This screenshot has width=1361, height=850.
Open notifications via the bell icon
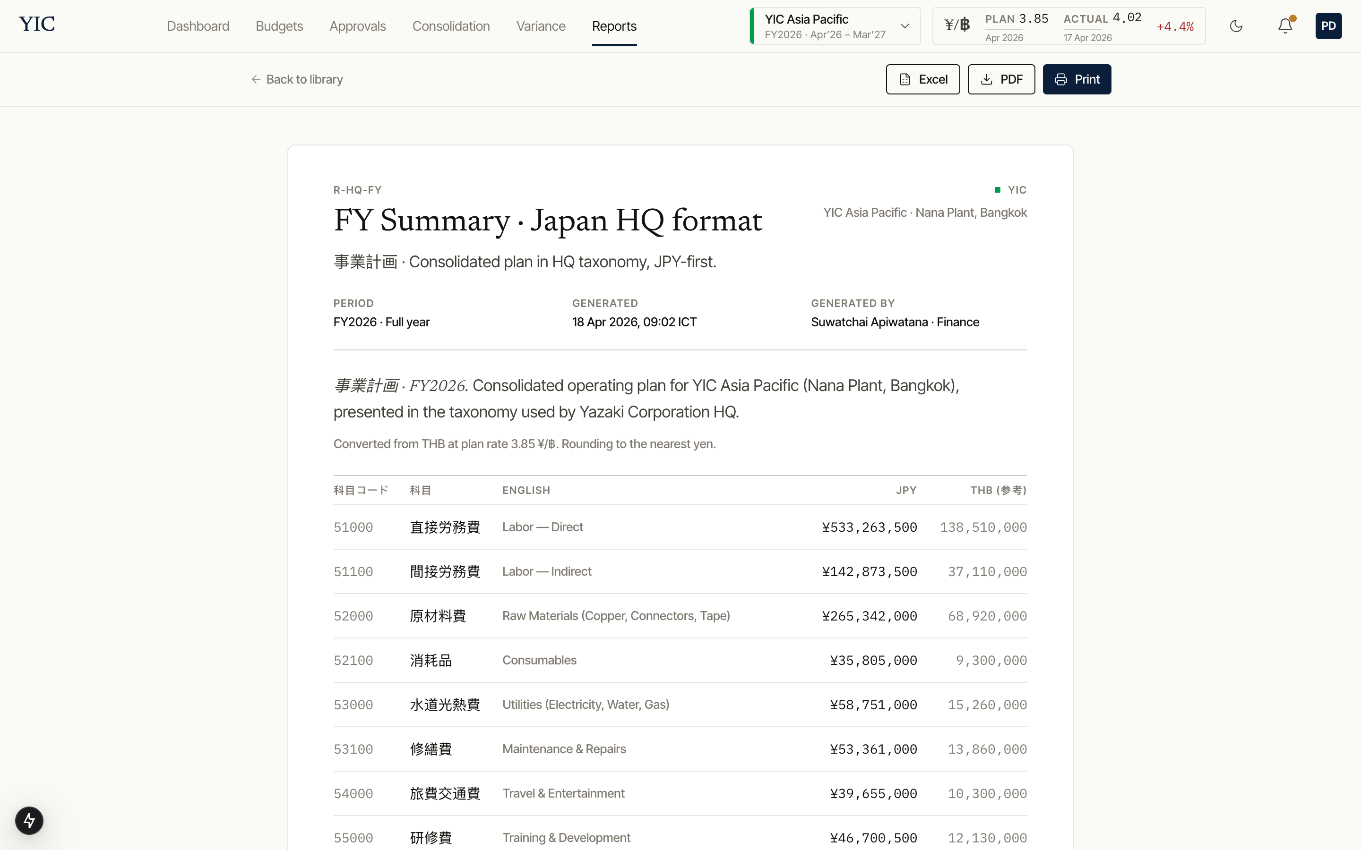tap(1284, 26)
